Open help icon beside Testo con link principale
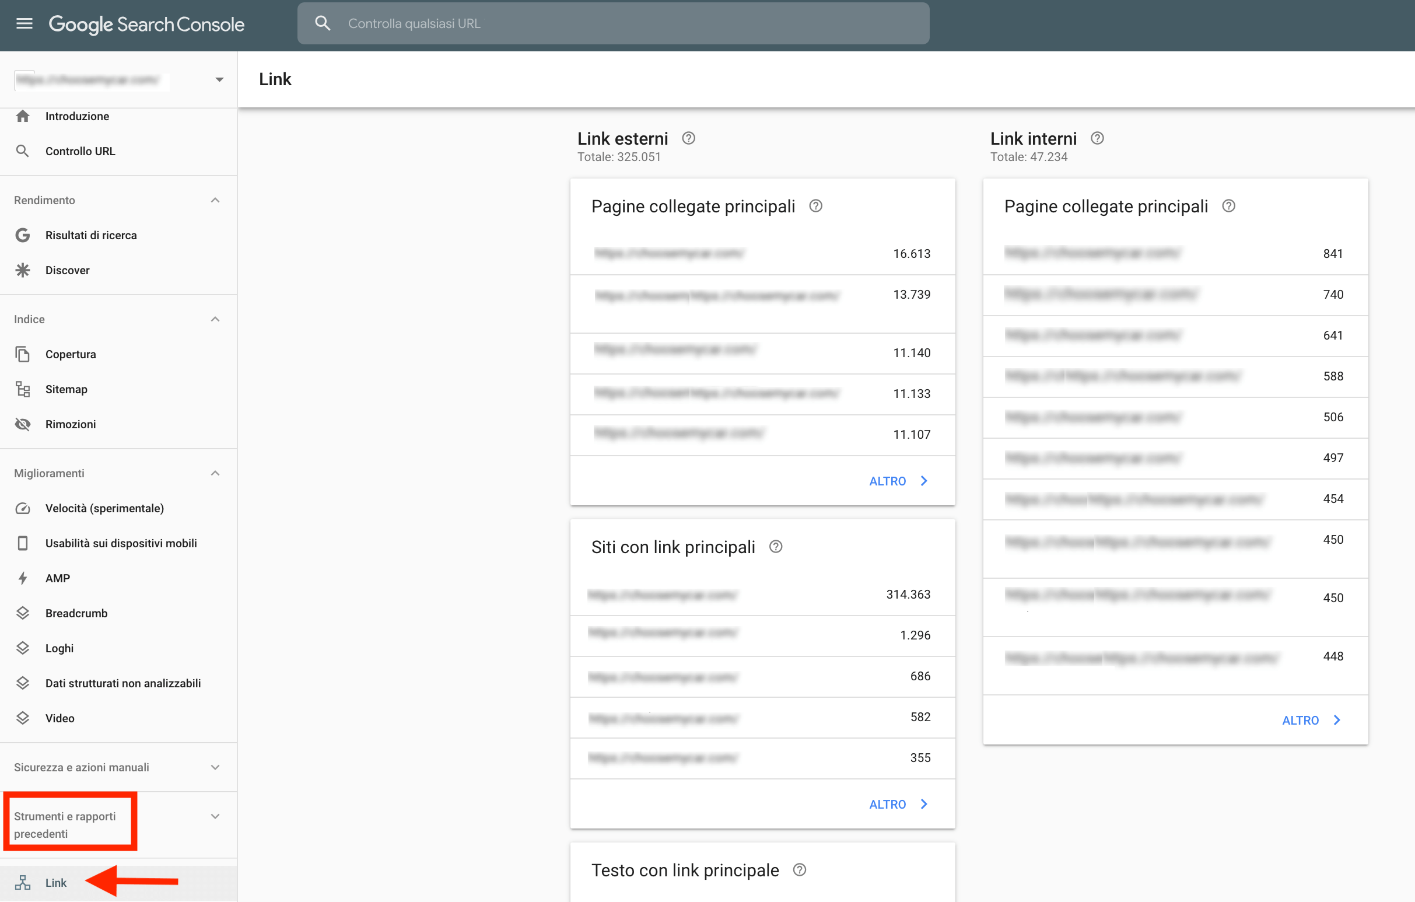Screen dimensions: 1415x902 (x=800, y=870)
